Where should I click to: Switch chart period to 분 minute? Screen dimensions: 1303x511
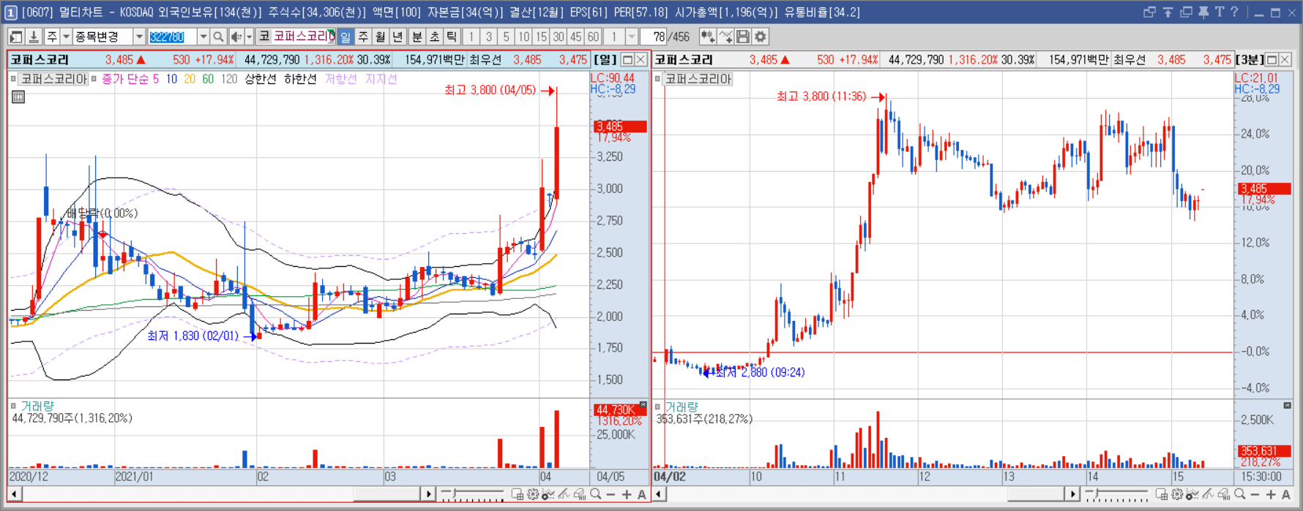pyautogui.click(x=417, y=37)
